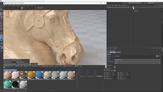The height and width of the screenshot is (92, 163).
Task: Click the Apply button in coordinates panel
Action: point(100,76)
